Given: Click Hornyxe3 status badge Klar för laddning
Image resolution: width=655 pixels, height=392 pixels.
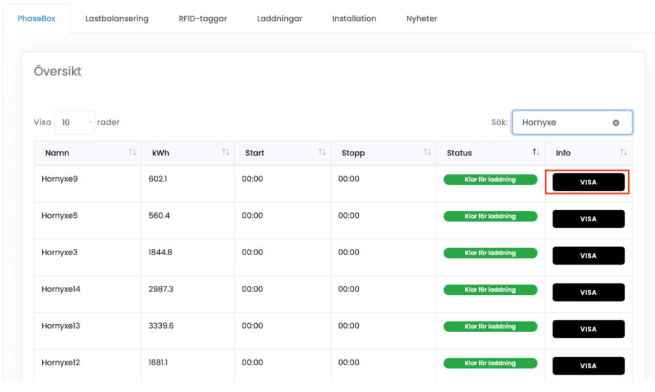Looking at the screenshot, I should click(x=491, y=253).
